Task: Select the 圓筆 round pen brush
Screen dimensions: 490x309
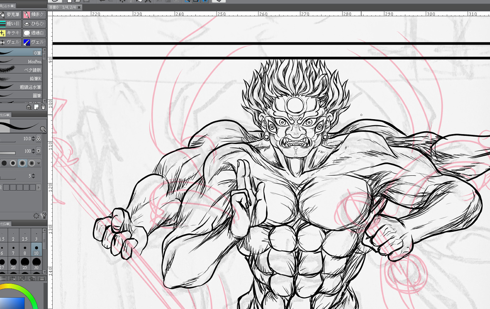Action: click(x=21, y=95)
